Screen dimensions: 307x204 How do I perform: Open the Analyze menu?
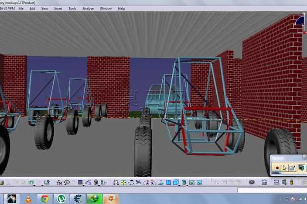click(88, 9)
